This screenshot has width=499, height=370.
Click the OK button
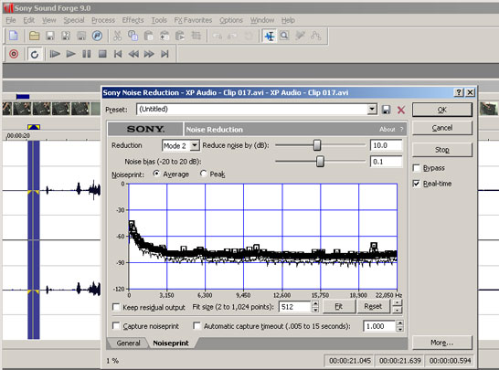tap(442, 110)
